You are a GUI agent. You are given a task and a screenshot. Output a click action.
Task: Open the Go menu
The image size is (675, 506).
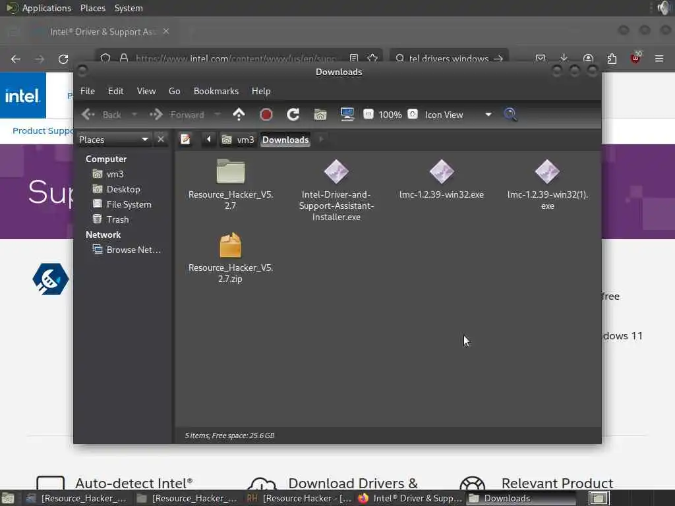(x=174, y=91)
